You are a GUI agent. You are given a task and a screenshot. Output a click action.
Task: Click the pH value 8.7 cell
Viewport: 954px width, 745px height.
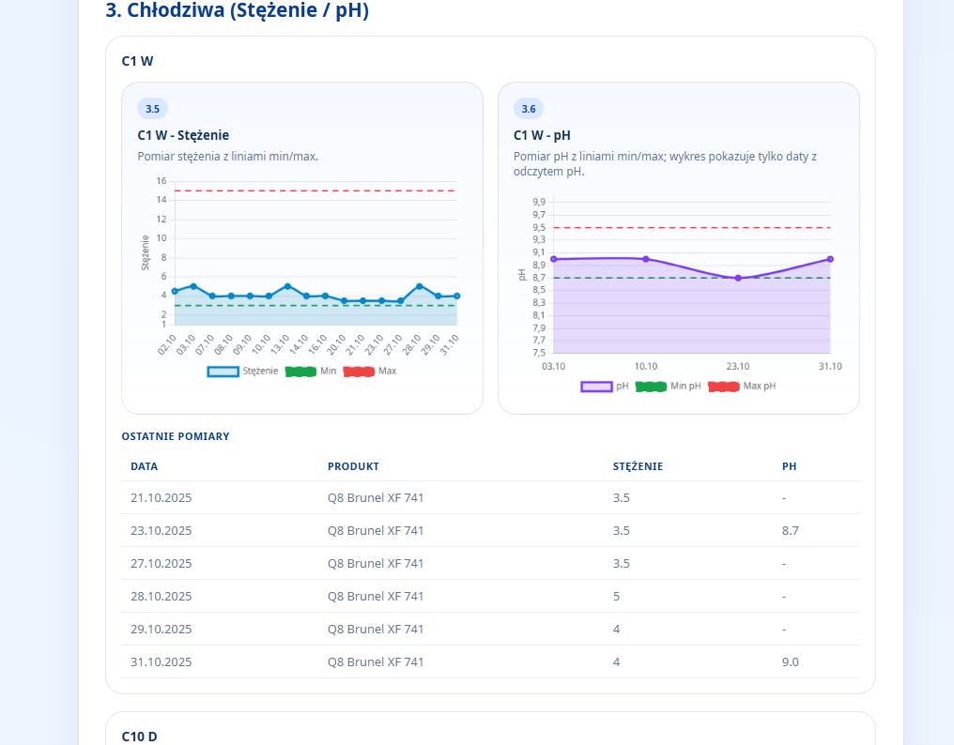pos(791,531)
